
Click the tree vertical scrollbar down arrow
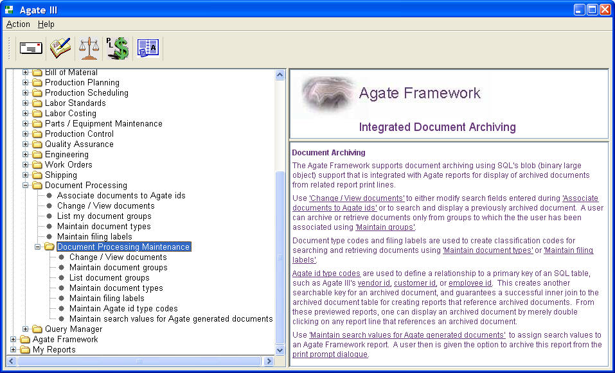(x=280, y=351)
